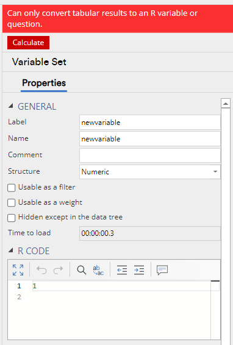Click the Time to load label

[x=29, y=233]
